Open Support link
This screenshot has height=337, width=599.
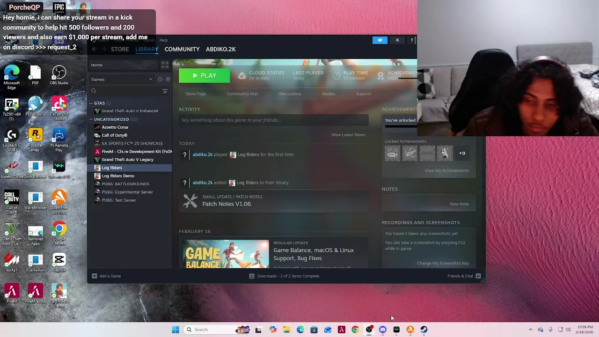point(364,94)
